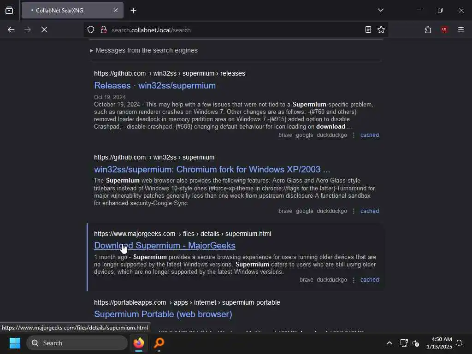Click the majorgeeks.com URL breadcrumb

tap(183, 234)
